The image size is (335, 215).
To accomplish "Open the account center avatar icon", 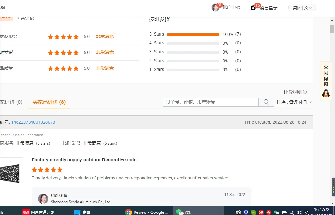I will tap(215, 8).
